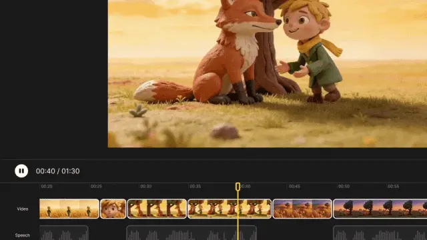Click the 00:40 / 01:30 time readout
Screen dimensions: 427x240
[58, 171]
